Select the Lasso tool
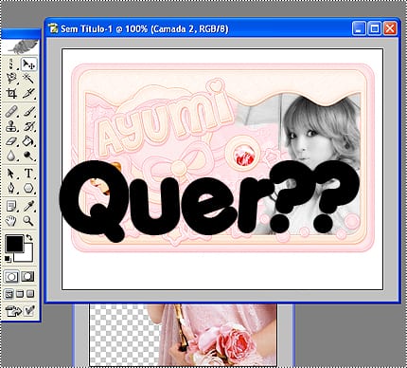Image resolution: width=407 pixels, height=368 pixels. click(12, 78)
